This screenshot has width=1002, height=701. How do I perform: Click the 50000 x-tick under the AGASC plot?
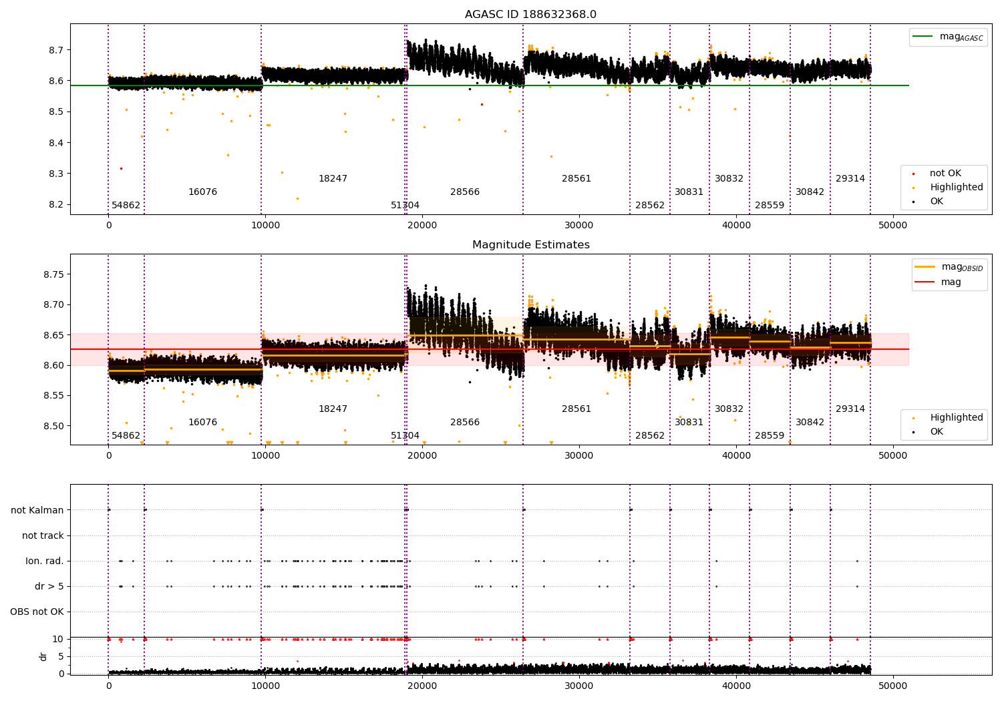tap(892, 226)
